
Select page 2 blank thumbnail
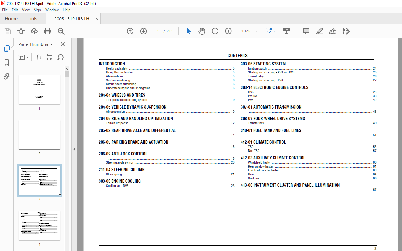pyautogui.click(x=39, y=135)
